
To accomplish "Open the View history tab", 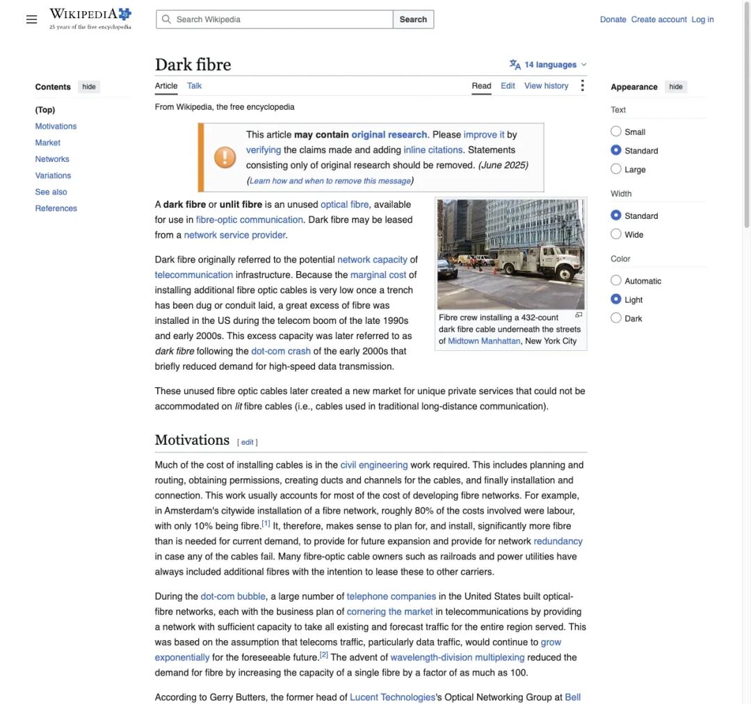I will click(546, 85).
